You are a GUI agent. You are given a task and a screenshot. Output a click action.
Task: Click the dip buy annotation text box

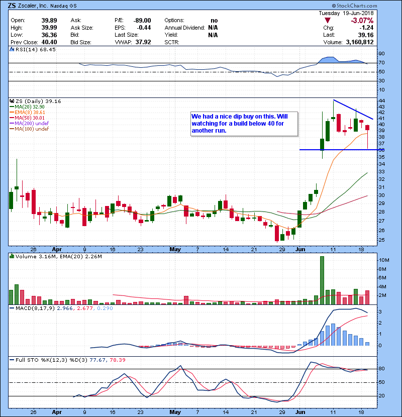pos(244,124)
